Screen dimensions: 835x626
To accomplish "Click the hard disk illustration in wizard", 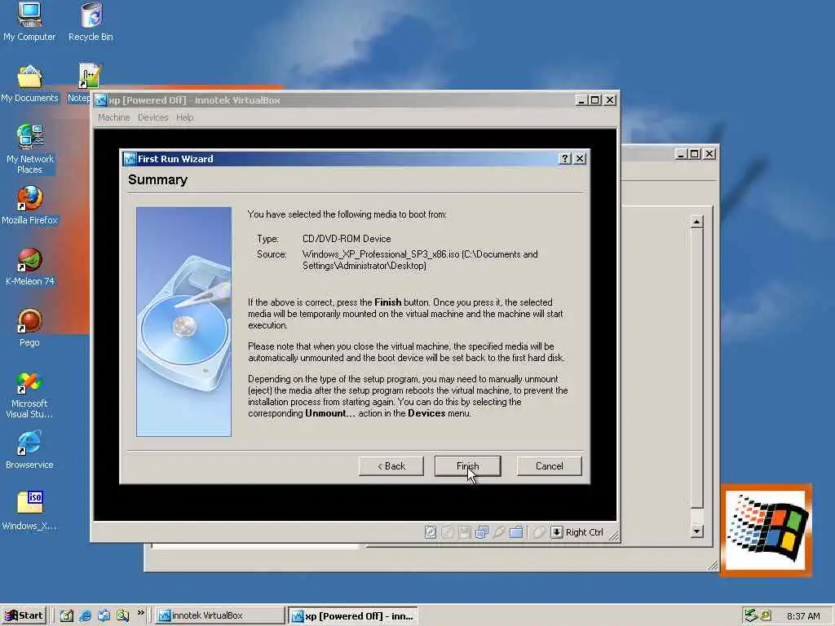I will tap(183, 321).
